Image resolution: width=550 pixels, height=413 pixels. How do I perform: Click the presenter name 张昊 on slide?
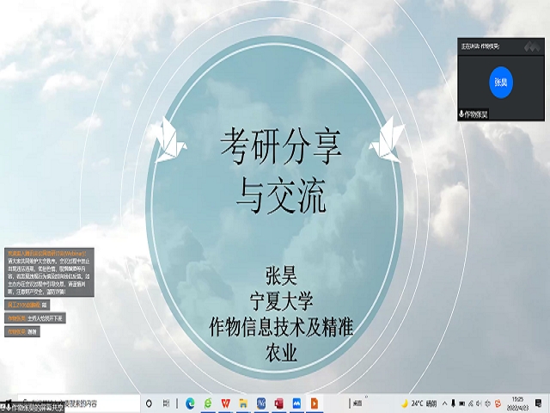(281, 275)
